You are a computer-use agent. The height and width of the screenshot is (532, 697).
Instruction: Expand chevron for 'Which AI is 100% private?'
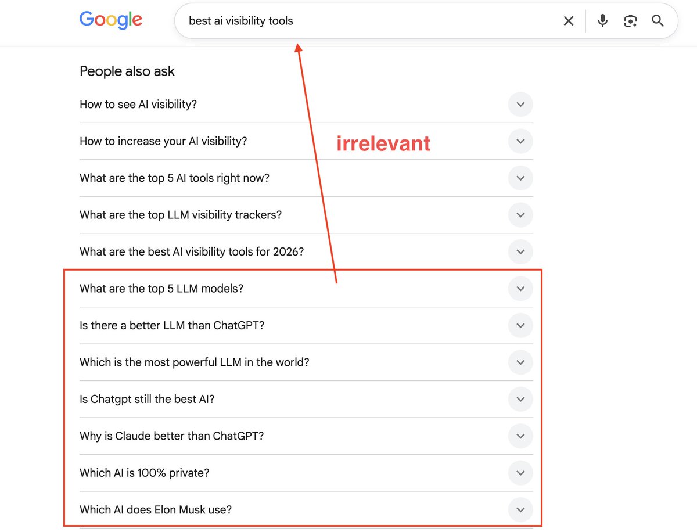[520, 473]
